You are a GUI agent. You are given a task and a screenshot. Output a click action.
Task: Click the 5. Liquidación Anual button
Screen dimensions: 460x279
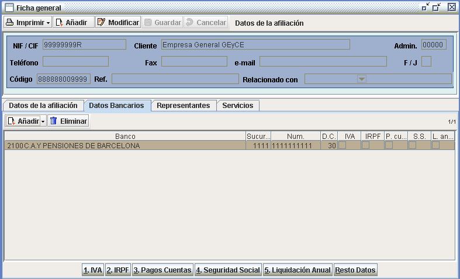tap(298, 270)
